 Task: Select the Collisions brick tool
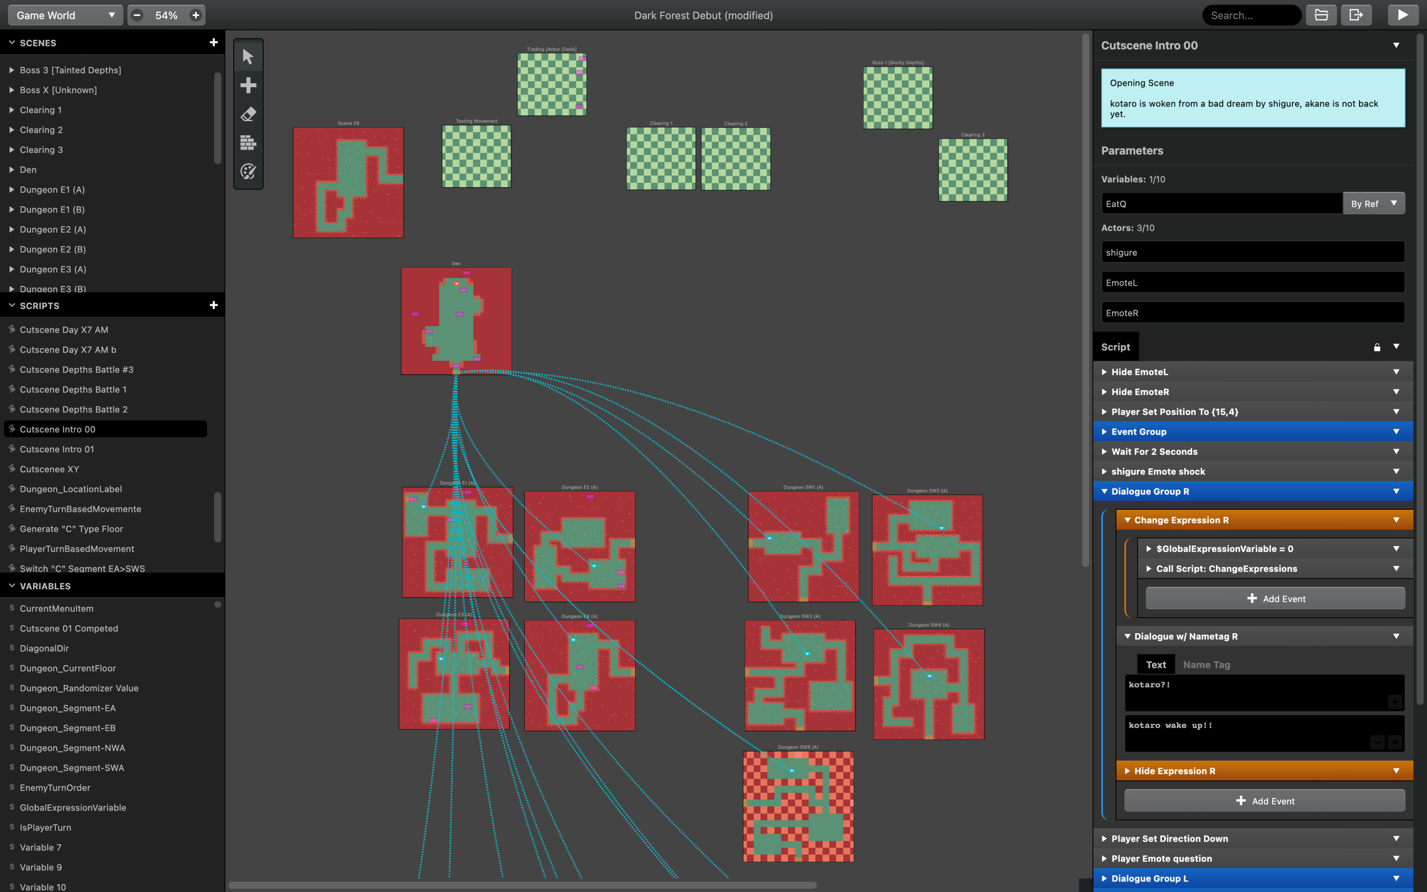pos(248,142)
